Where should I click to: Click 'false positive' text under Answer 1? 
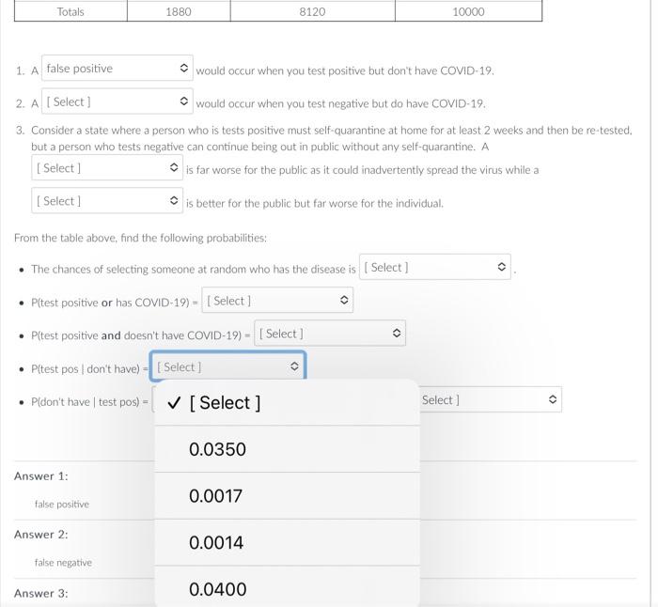pos(62,504)
